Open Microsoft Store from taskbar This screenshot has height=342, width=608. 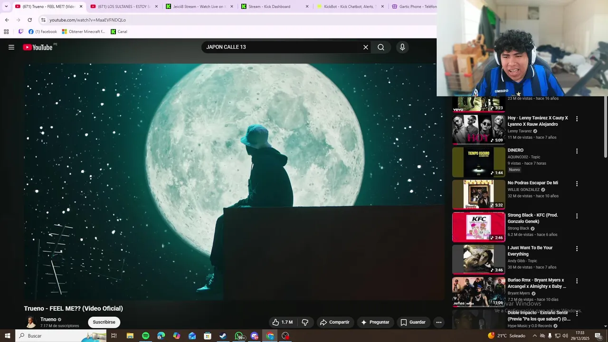pos(208,336)
